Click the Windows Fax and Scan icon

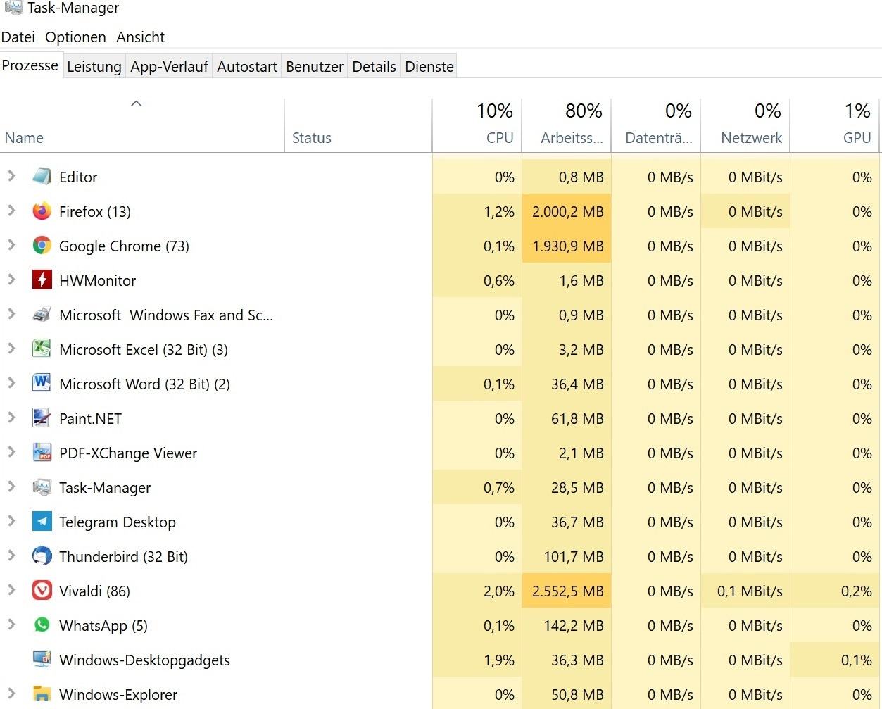(x=42, y=315)
